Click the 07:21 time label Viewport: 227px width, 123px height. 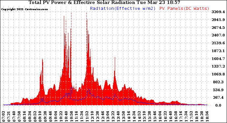coord(9,116)
